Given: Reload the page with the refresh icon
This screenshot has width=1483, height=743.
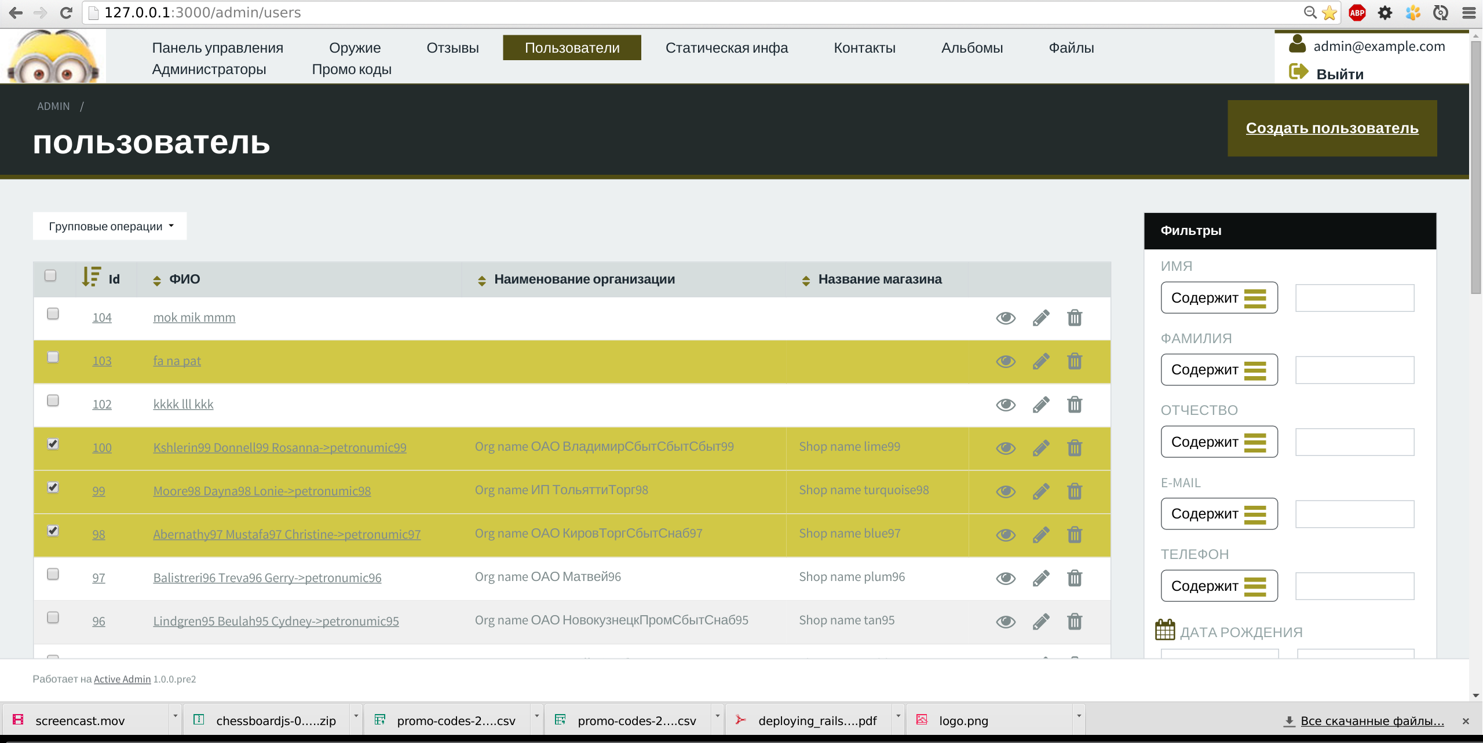Looking at the screenshot, I should [66, 13].
